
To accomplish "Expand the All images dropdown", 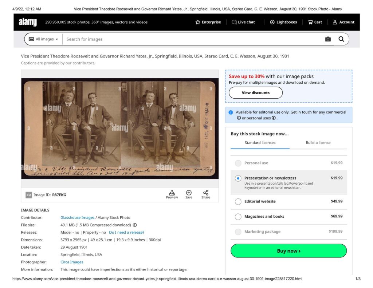I will pyautogui.click(x=43, y=39).
